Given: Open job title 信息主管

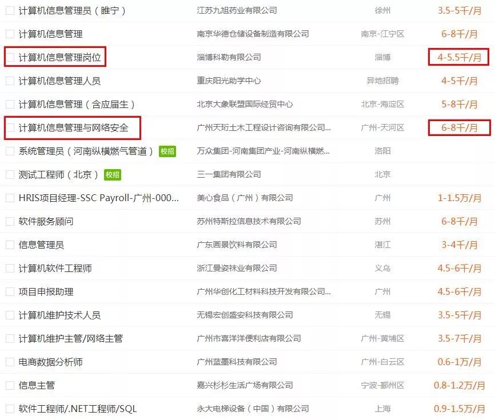Looking at the screenshot, I should pos(37,385).
